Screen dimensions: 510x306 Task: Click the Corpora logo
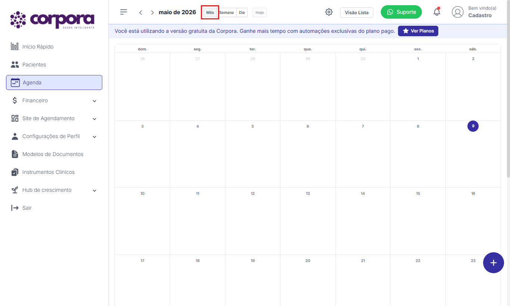[52, 20]
